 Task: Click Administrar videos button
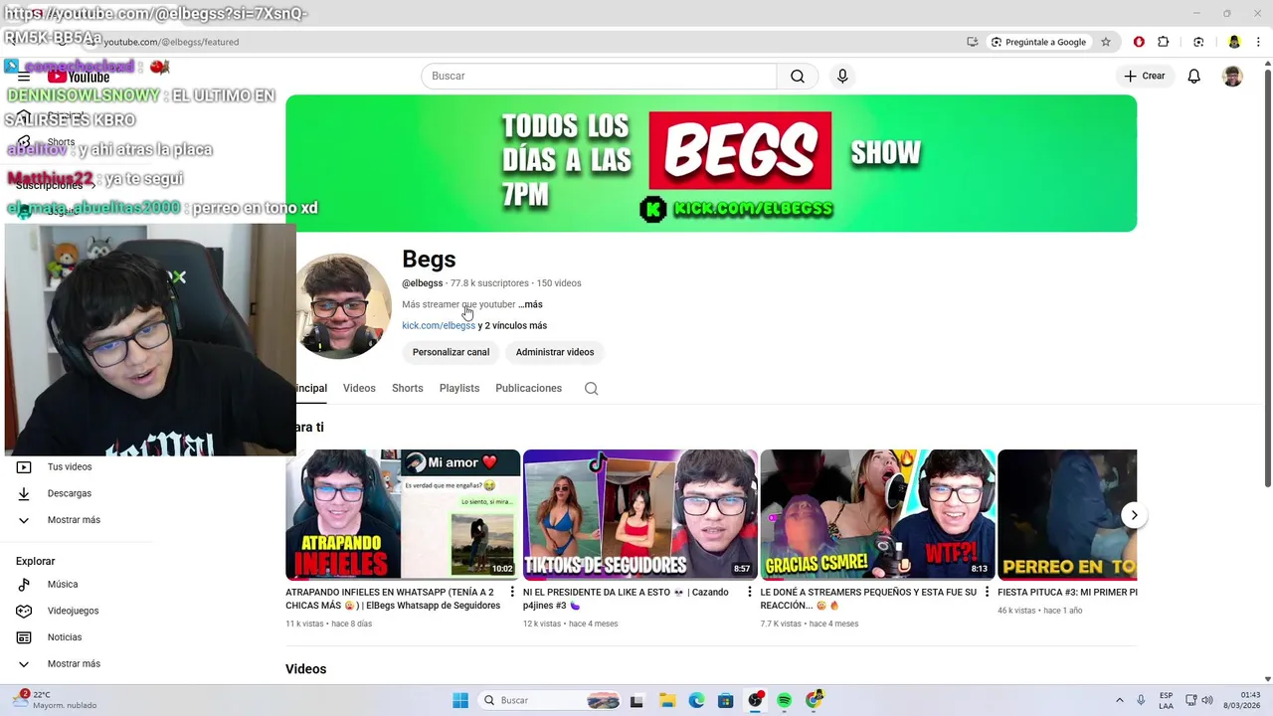click(555, 352)
